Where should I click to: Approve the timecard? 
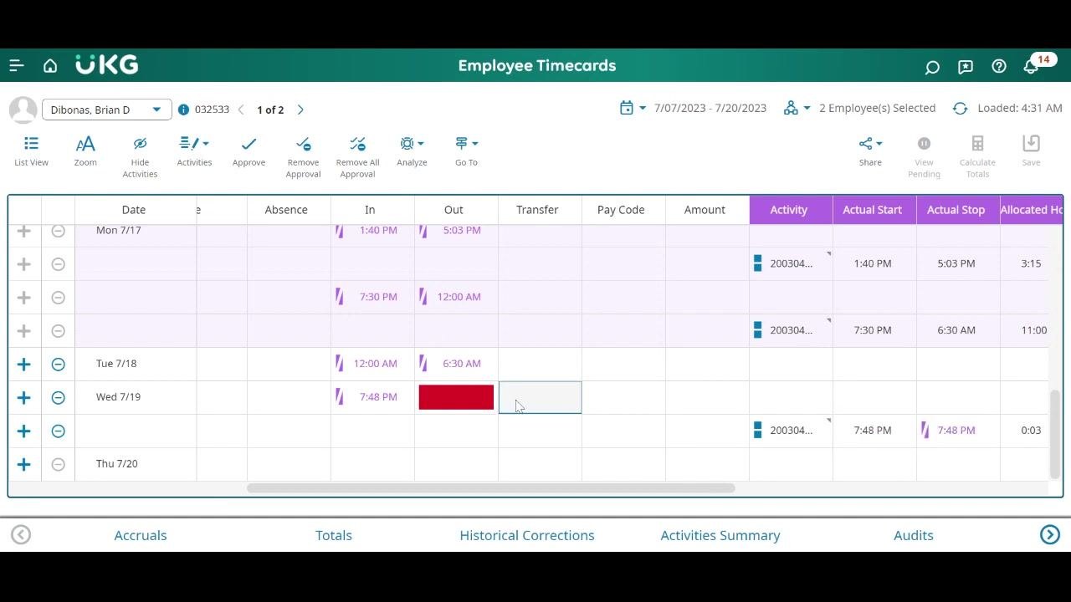point(249,151)
